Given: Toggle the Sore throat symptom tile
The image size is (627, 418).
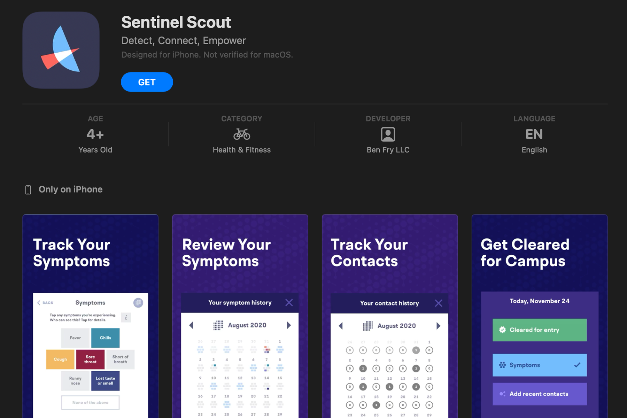Looking at the screenshot, I should pyautogui.click(x=90, y=359).
